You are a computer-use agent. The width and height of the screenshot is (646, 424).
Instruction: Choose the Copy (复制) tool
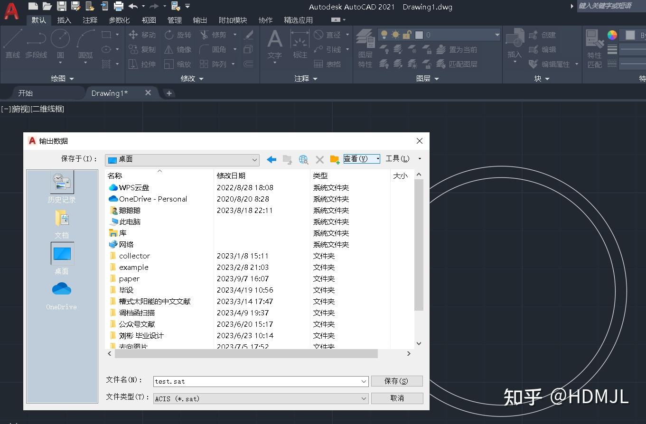(x=142, y=49)
